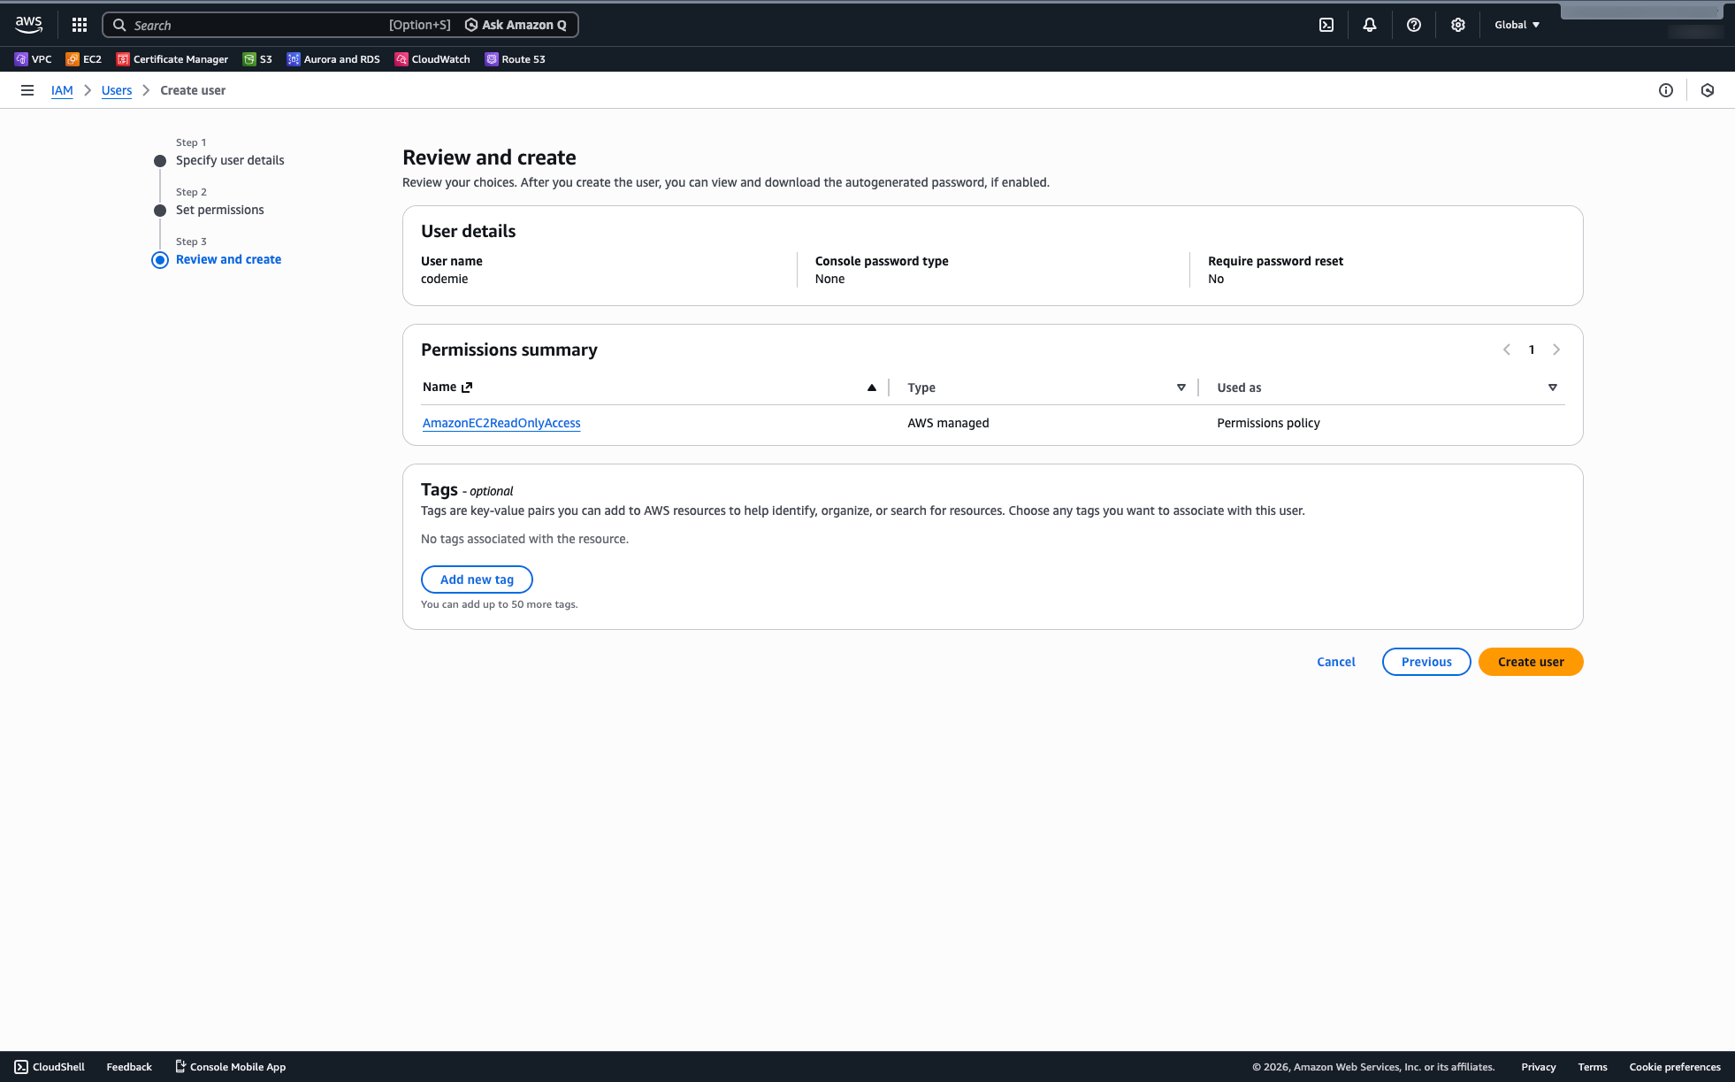Screen dimensions: 1735x1082
Task: Open the navigation sidebar with hamburger menu
Action: pyautogui.click(x=27, y=90)
